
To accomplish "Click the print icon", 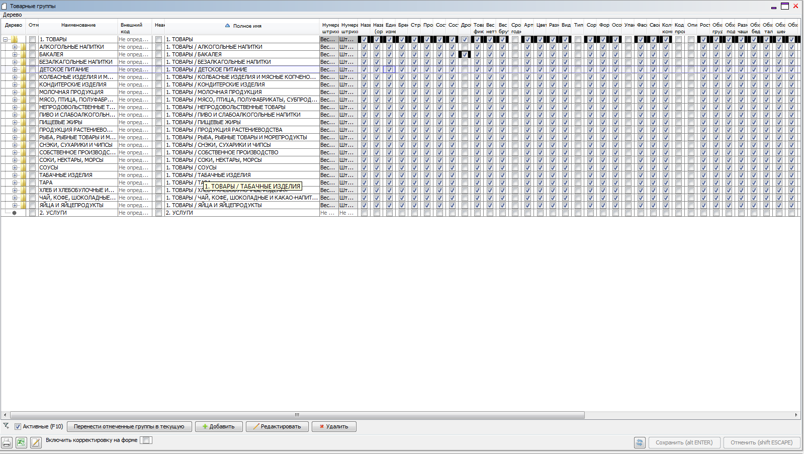I will (x=7, y=442).
